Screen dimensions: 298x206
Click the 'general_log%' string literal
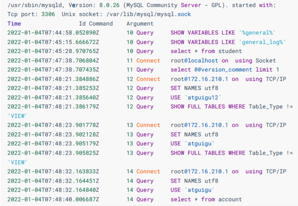point(262,42)
